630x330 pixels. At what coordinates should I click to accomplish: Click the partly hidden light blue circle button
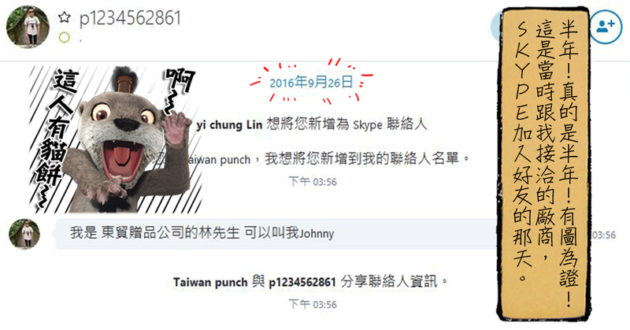click(x=495, y=27)
